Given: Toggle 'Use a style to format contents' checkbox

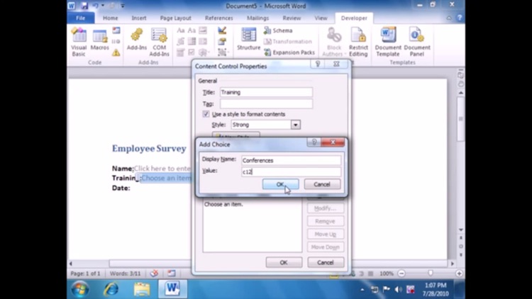Looking at the screenshot, I should point(206,114).
